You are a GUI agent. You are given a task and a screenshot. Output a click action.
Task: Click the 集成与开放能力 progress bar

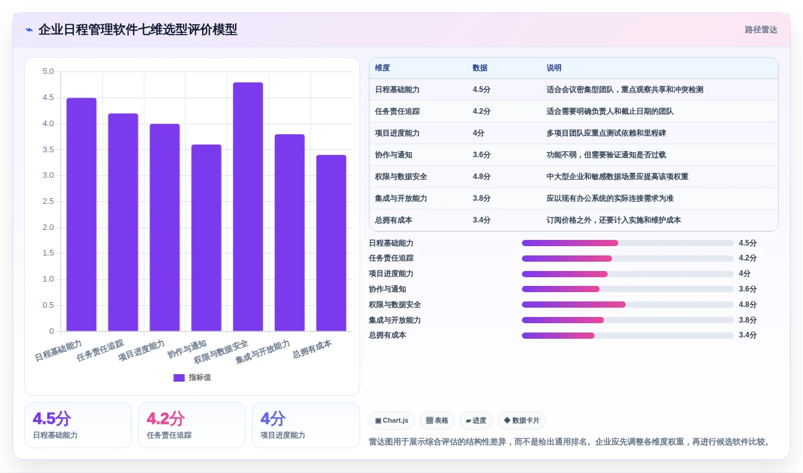628,320
